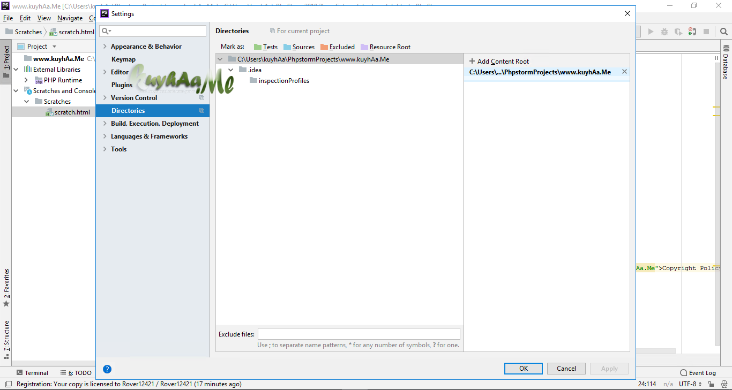
Task: Collapse the PhpstormProjects root directory node
Action: 220,59
